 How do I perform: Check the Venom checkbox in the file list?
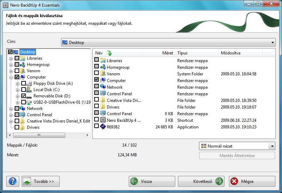click(97, 74)
